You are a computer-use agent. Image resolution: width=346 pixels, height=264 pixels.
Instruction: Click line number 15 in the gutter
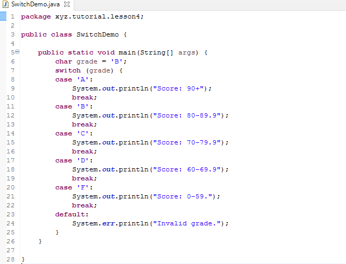tap(11, 142)
